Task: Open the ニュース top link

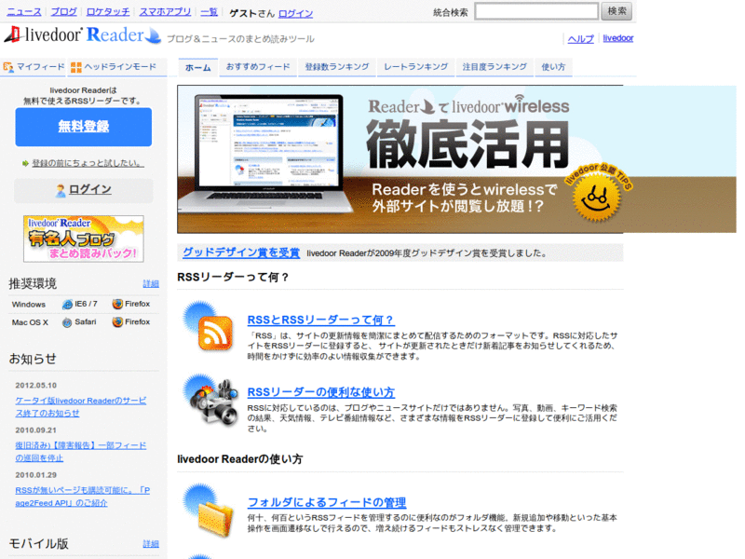Action: [x=24, y=12]
